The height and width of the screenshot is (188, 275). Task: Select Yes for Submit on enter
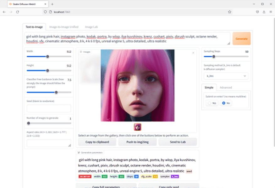[x=212, y=103]
